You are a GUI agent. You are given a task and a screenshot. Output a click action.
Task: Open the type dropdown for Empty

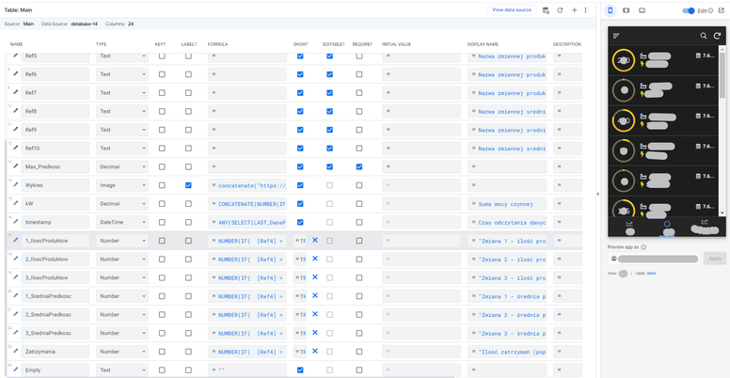(x=122, y=370)
